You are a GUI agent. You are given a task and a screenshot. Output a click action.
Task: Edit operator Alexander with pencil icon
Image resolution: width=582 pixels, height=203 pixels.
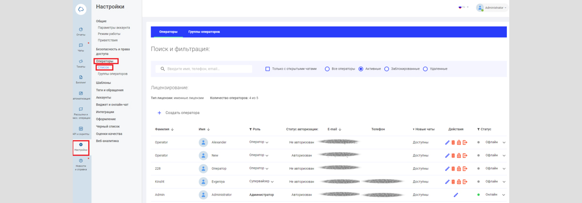(x=447, y=142)
